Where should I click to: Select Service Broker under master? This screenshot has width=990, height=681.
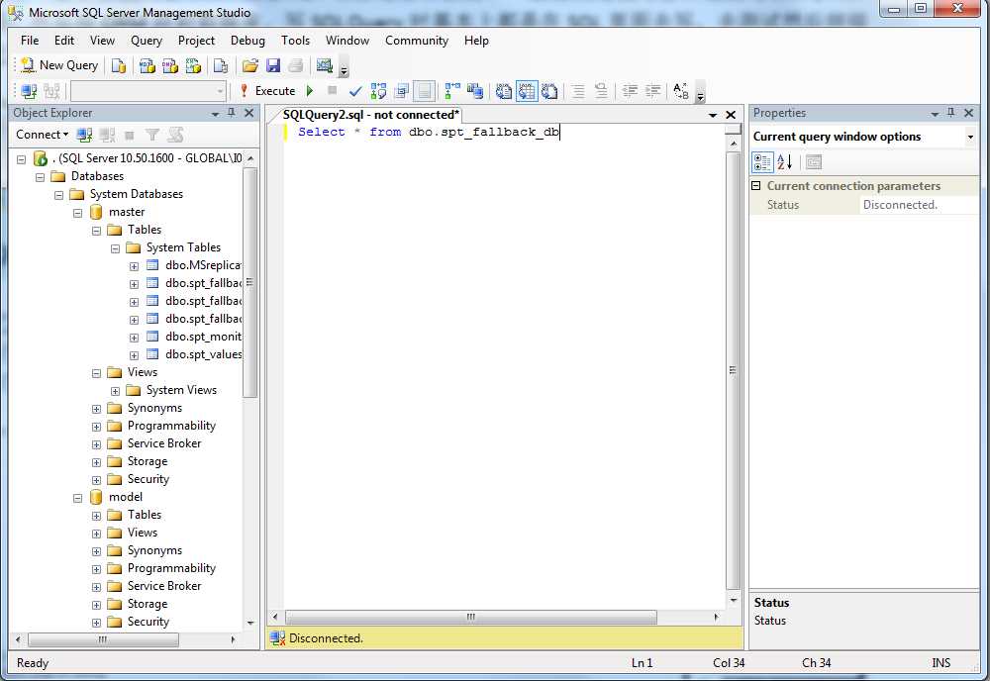(x=164, y=443)
